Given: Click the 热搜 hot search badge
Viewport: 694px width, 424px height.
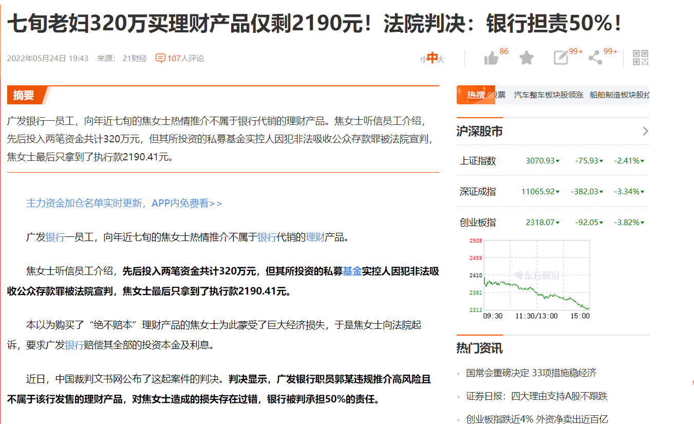Looking at the screenshot, I should pyautogui.click(x=476, y=95).
